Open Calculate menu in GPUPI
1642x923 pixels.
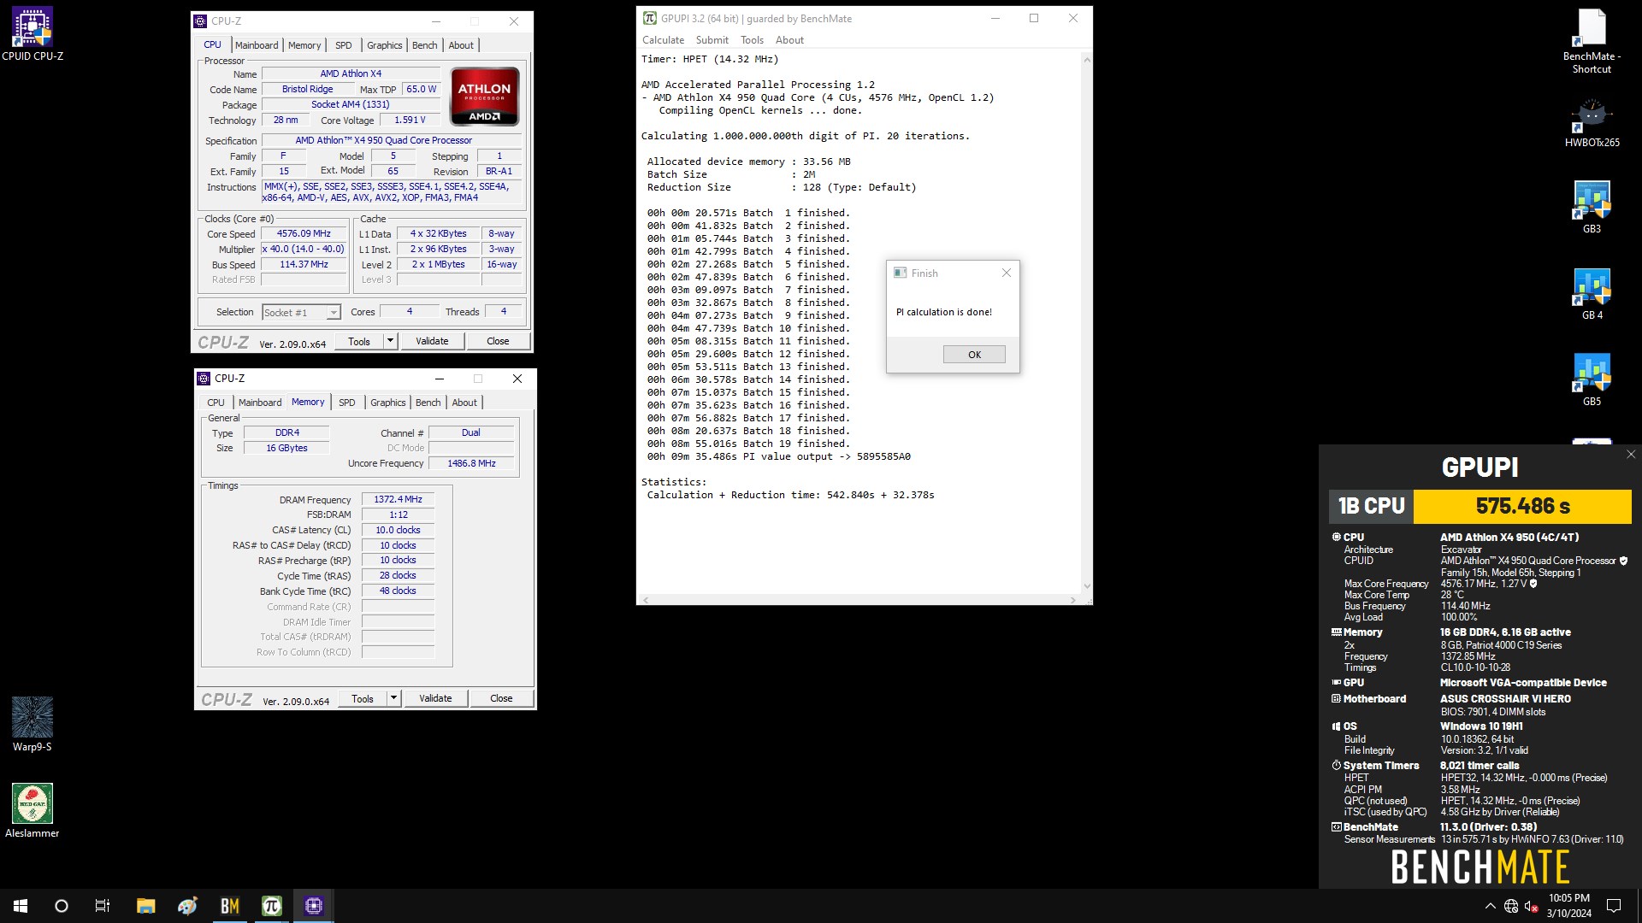pos(663,40)
